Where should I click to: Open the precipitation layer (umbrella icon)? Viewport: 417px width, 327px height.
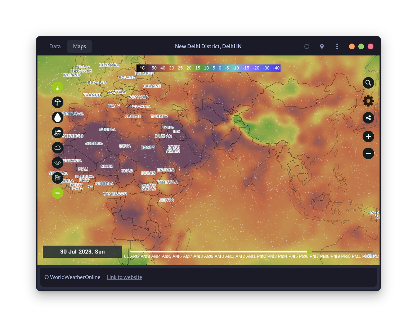click(58, 102)
